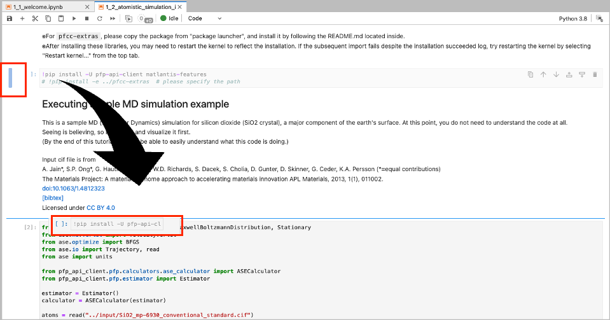This screenshot has height=320, width=610.
Task: Insert a new cell with plus icon
Action: tap(22, 18)
